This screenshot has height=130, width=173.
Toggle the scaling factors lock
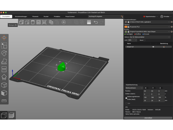[126, 98]
